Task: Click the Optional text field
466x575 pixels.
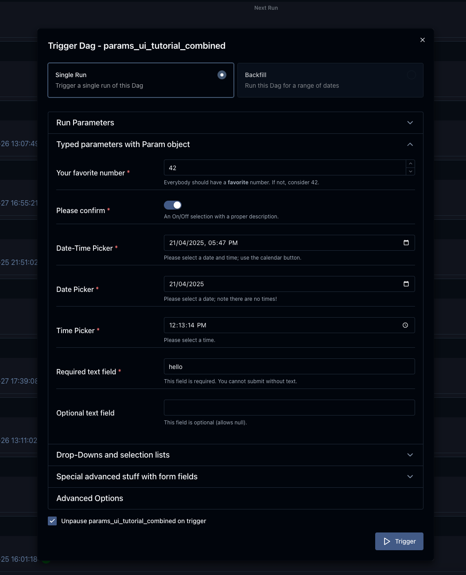Action: [x=289, y=407]
